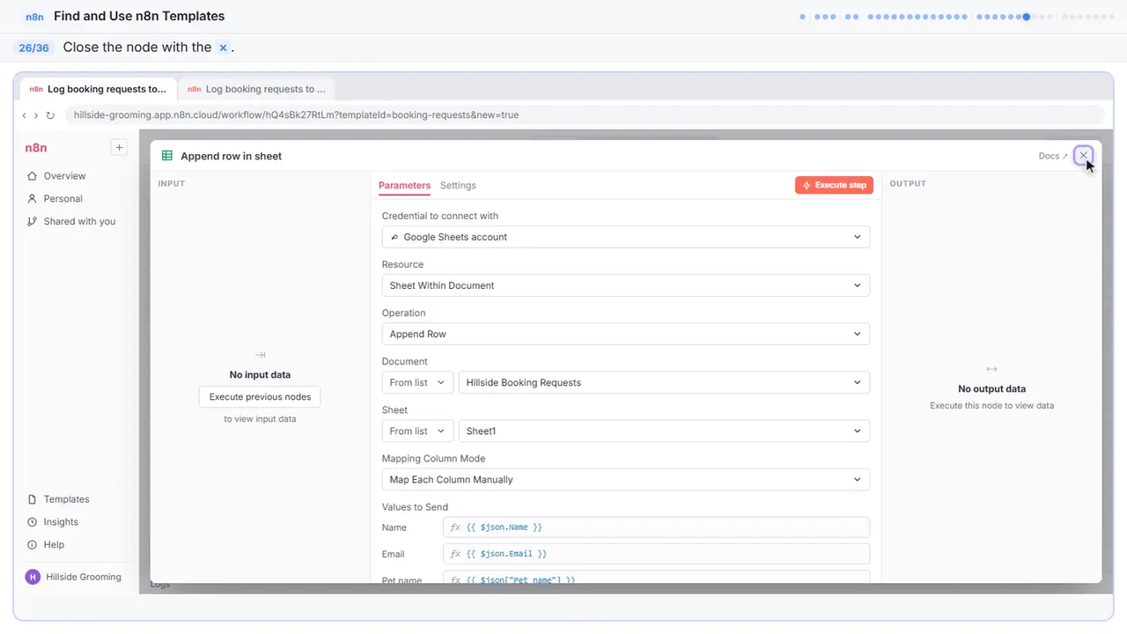Click the Google Sheets node icon

167,156
